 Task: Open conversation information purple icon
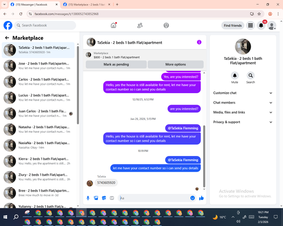199,42
